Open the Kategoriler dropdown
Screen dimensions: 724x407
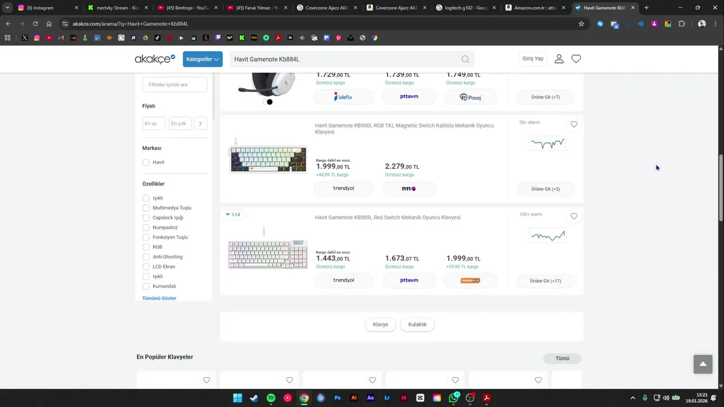(x=202, y=59)
